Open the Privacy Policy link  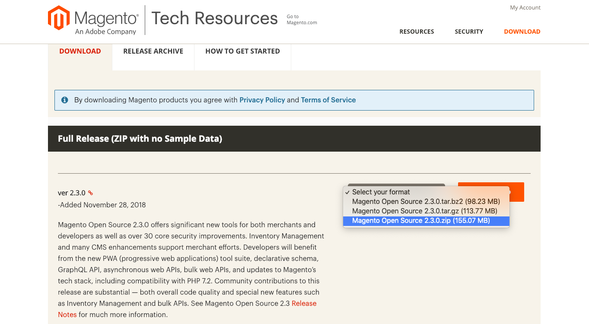[x=262, y=100]
